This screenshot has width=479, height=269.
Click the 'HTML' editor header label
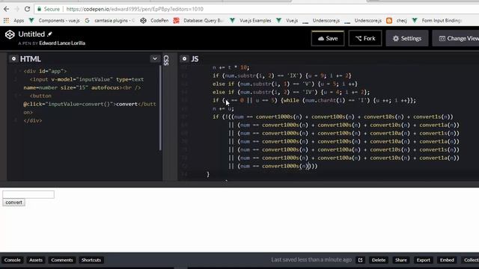[x=30, y=59]
